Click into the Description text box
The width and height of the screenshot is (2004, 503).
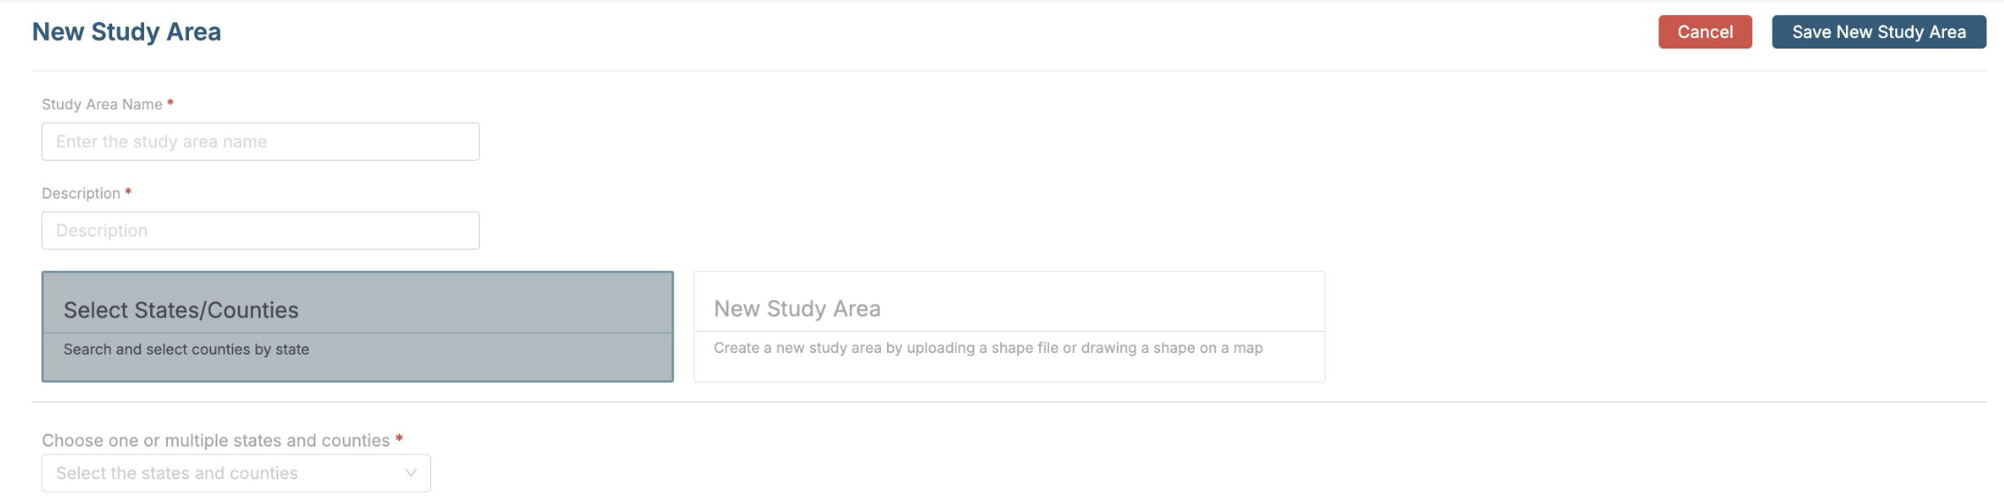(260, 230)
